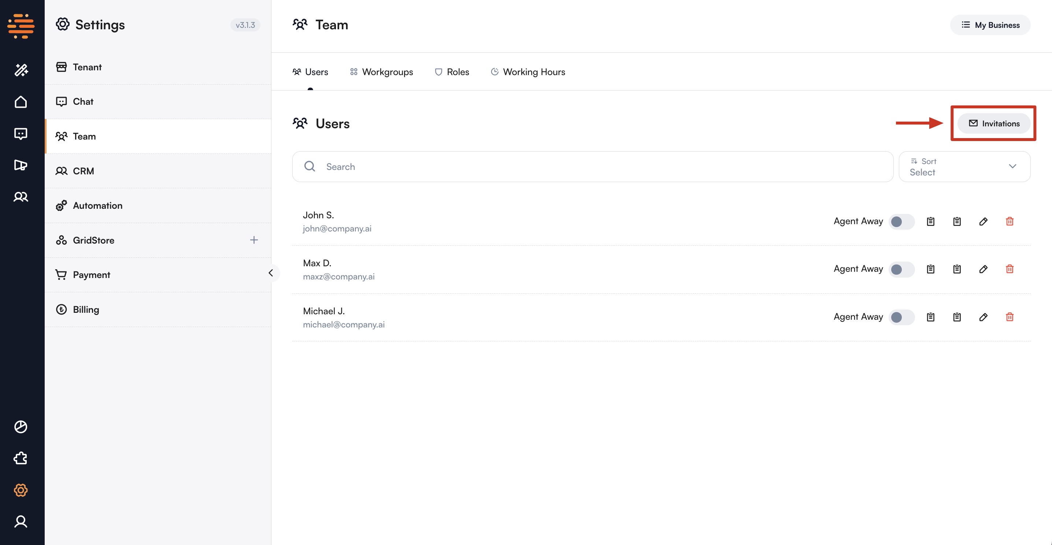Expand GridStore with the plus icon
This screenshot has width=1052, height=545.
pos(253,240)
